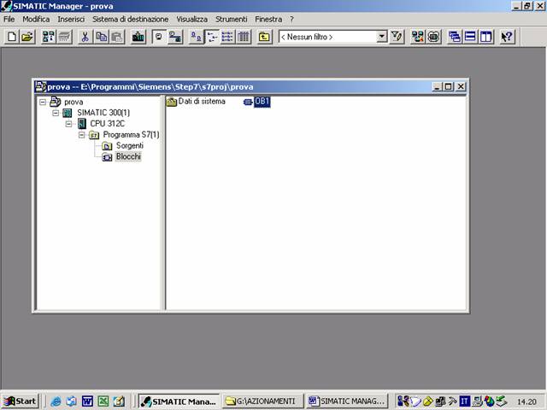Click the New project toolbar icon
The height and width of the screenshot is (410, 547).
pyautogui.click(x=11, y=37)
